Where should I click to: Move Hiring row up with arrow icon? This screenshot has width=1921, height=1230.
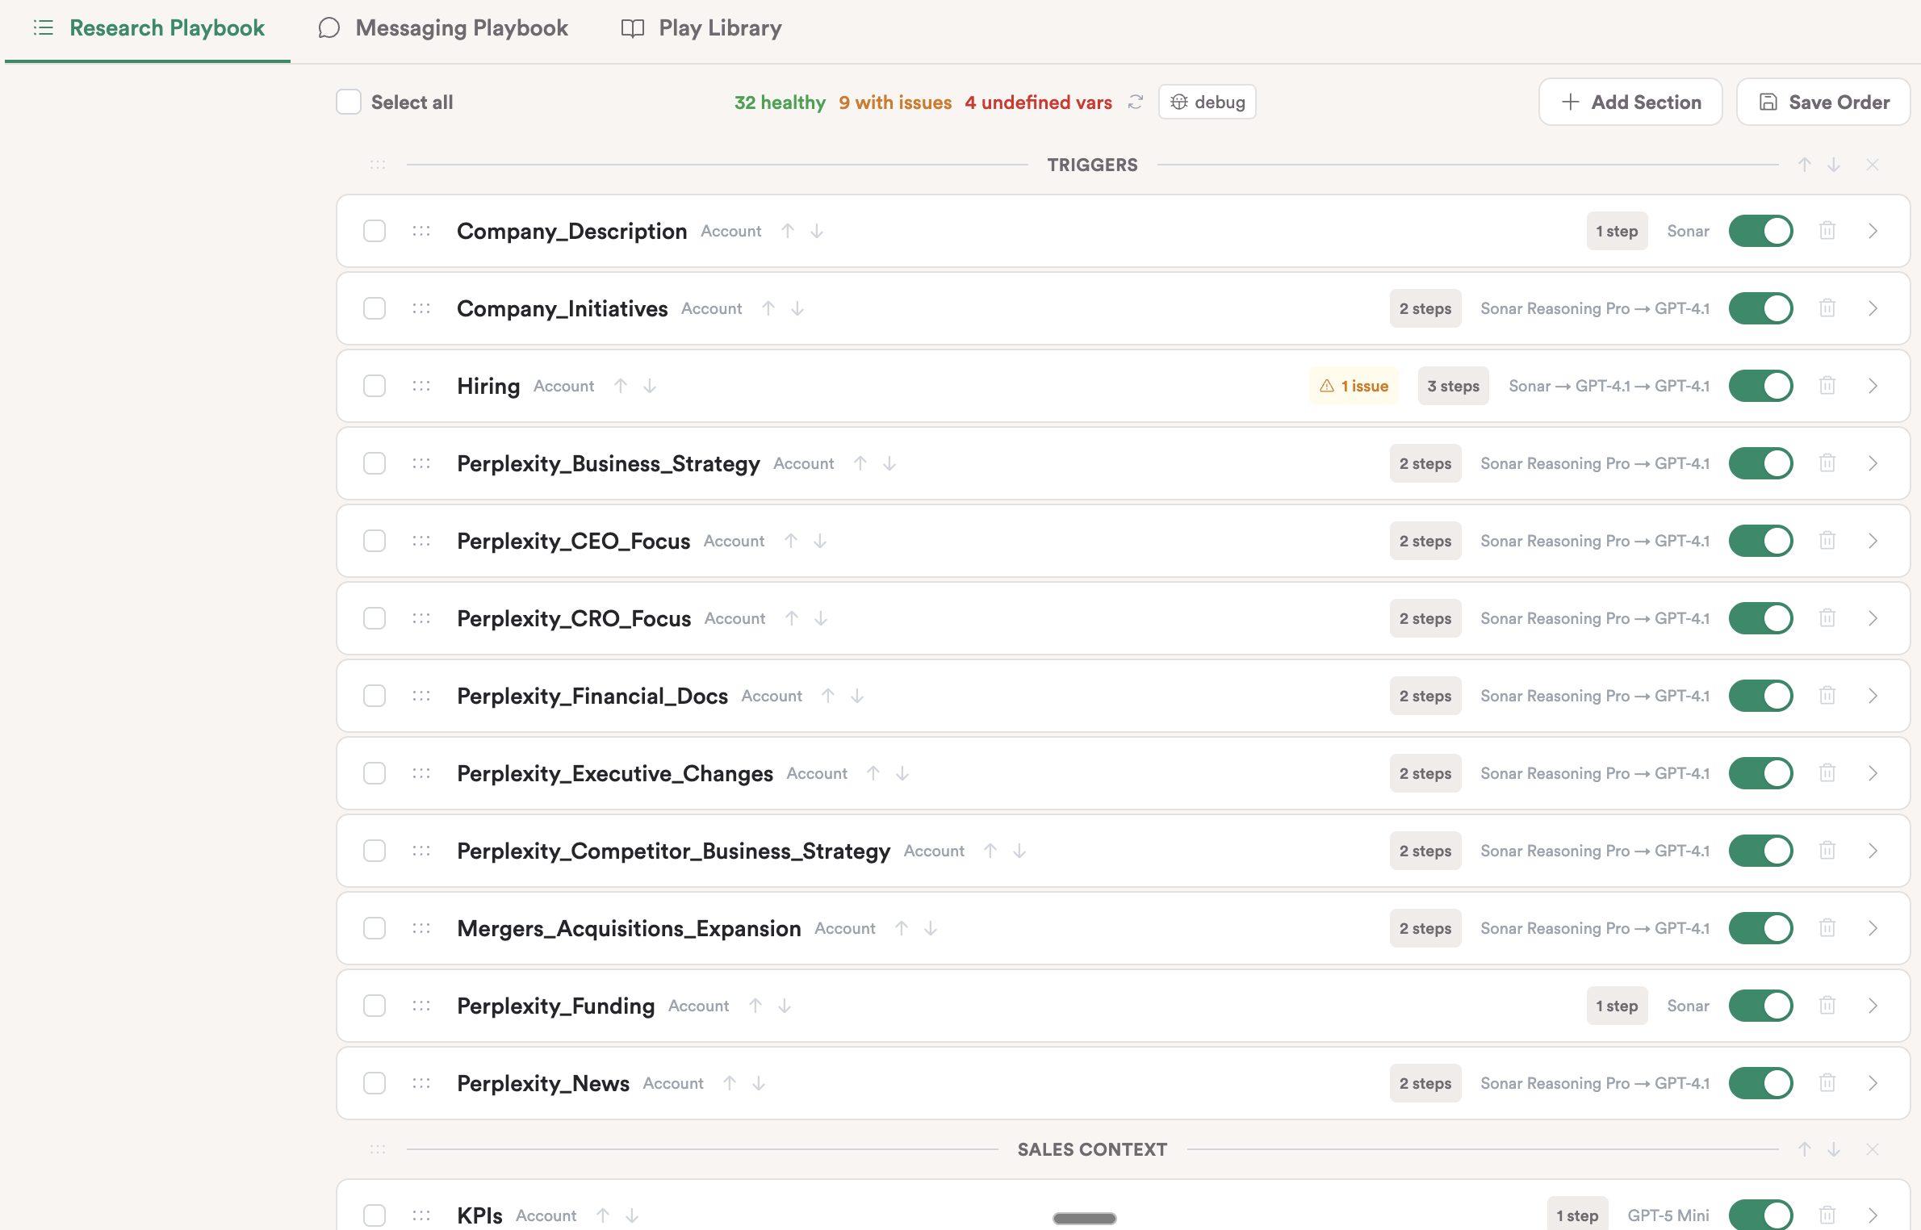click(x=621, y=386)
